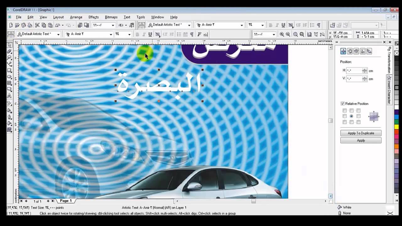Switch docker to Rotate transformation icon

350,51
